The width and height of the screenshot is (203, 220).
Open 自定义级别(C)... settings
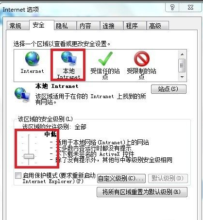click(121, 179)
